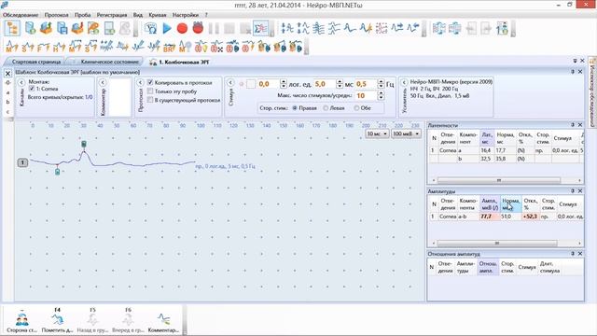Click the F4 mark curve icon

point(58,319)
